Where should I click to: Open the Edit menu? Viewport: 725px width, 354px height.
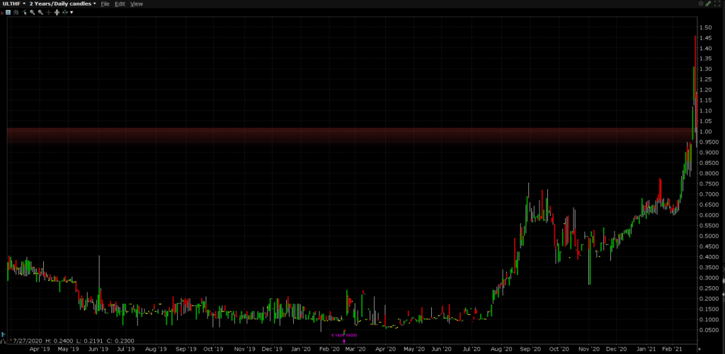tap(120, 4)
